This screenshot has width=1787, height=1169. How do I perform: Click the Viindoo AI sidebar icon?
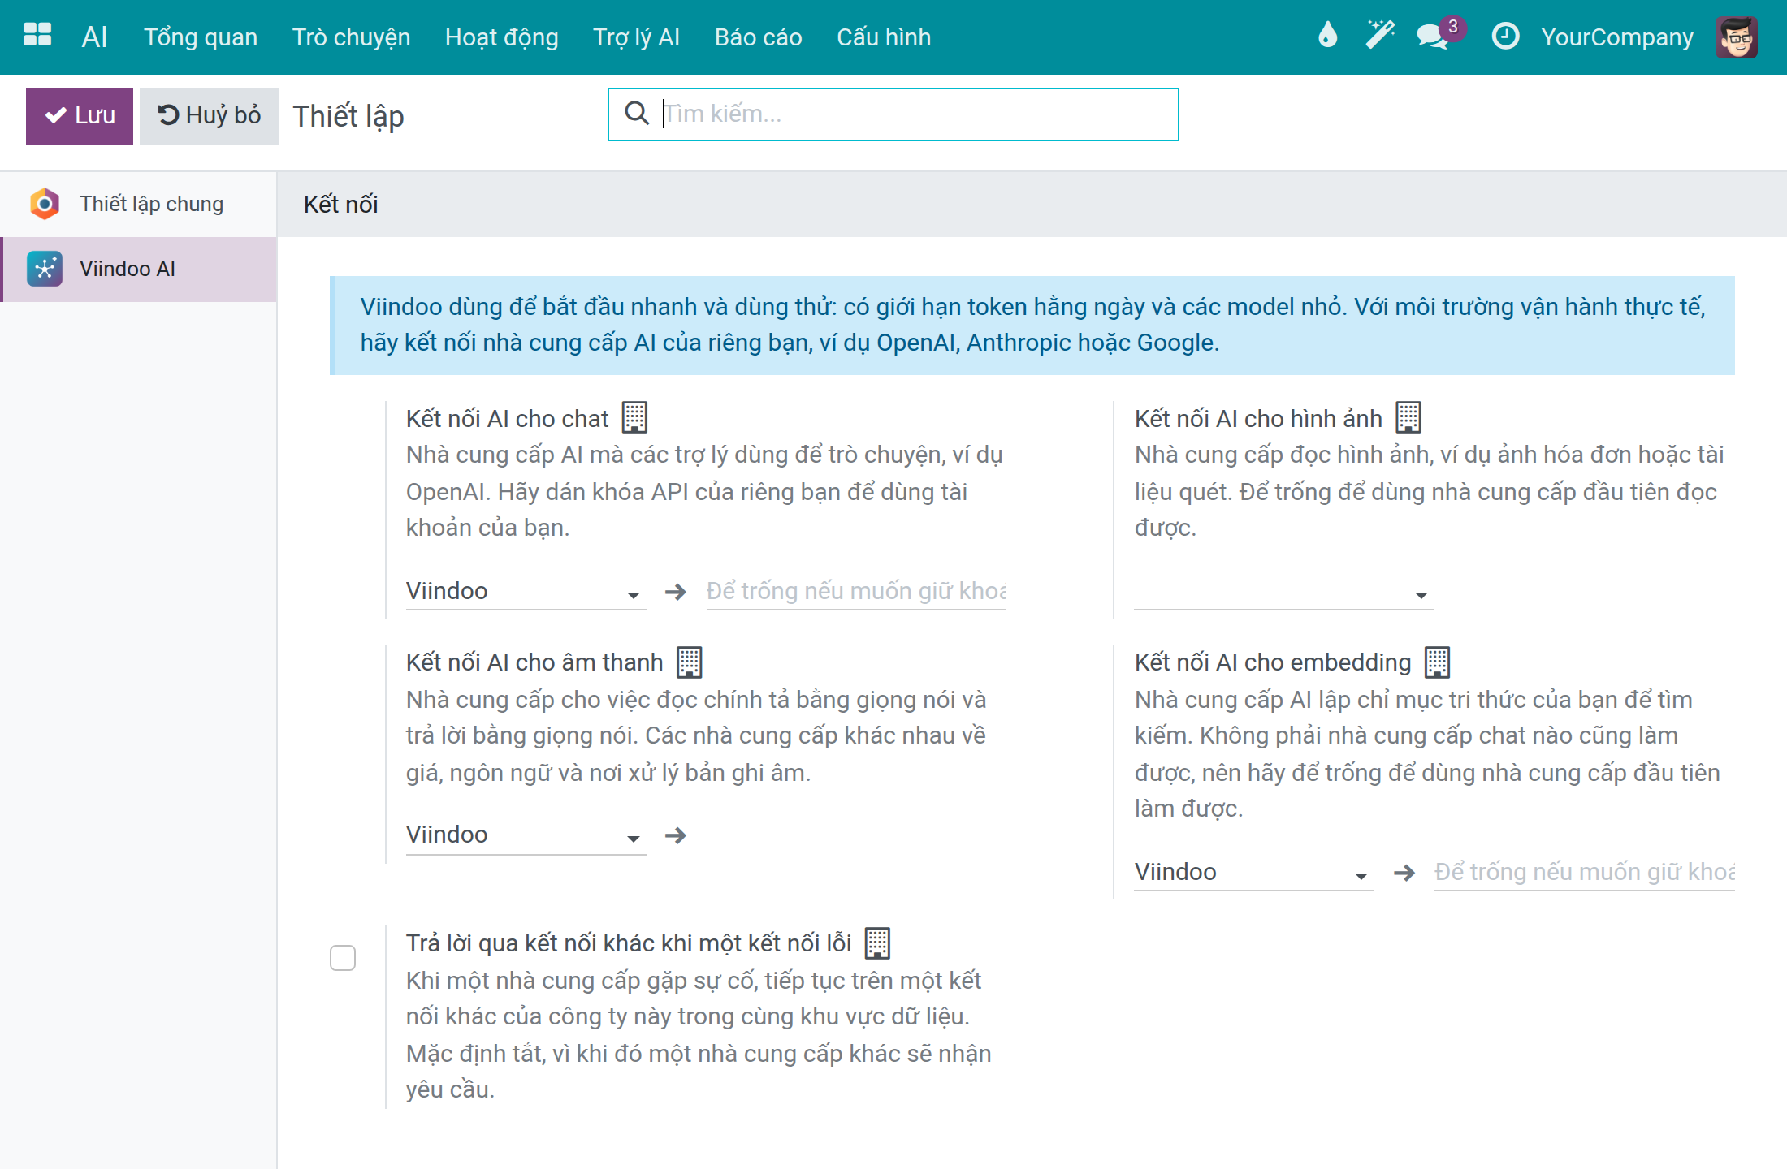tap(45, 269)
